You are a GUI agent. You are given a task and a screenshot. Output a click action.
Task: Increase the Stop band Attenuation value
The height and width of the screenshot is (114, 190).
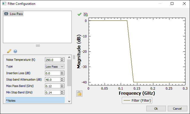tap(62, 78)
